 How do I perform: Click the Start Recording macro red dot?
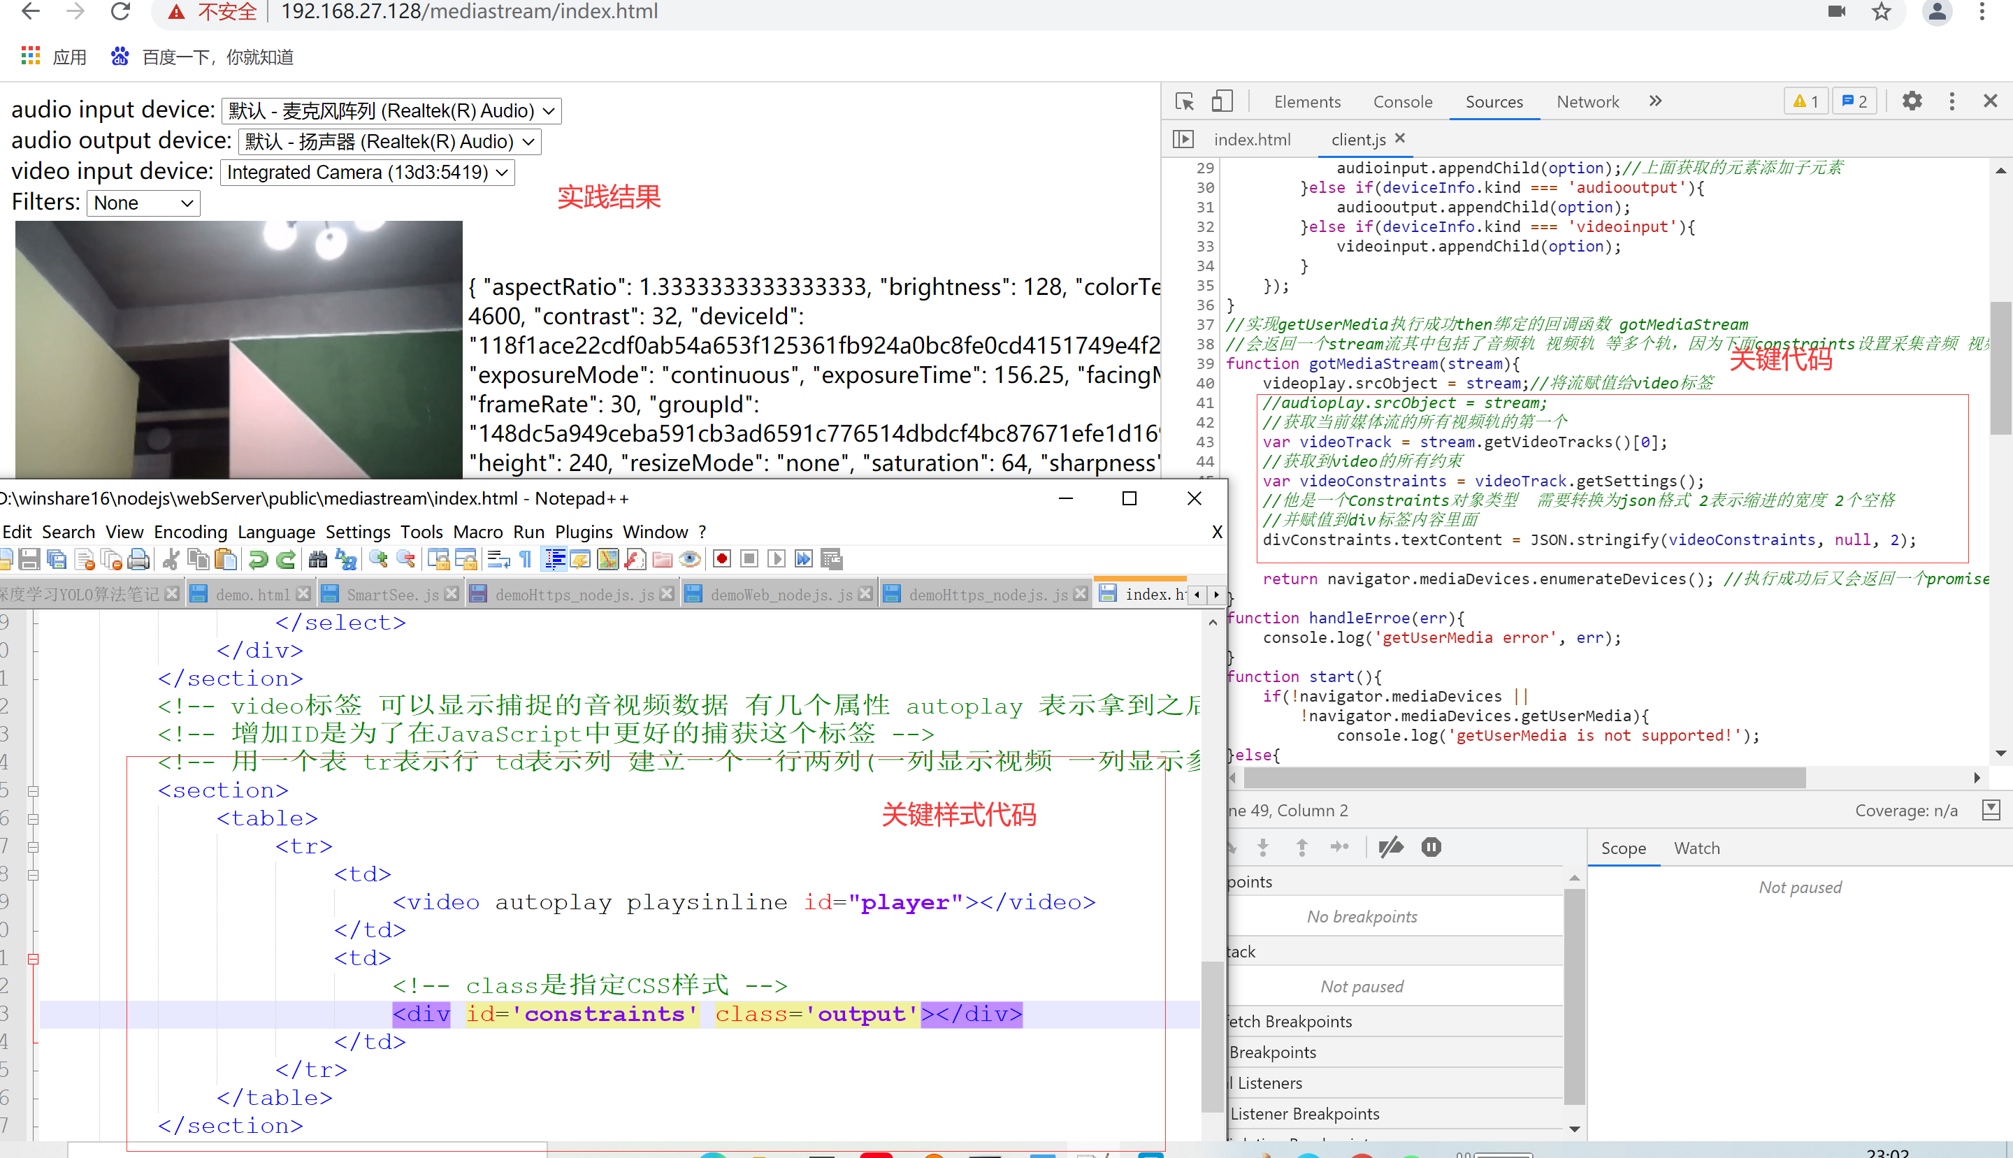721,559
